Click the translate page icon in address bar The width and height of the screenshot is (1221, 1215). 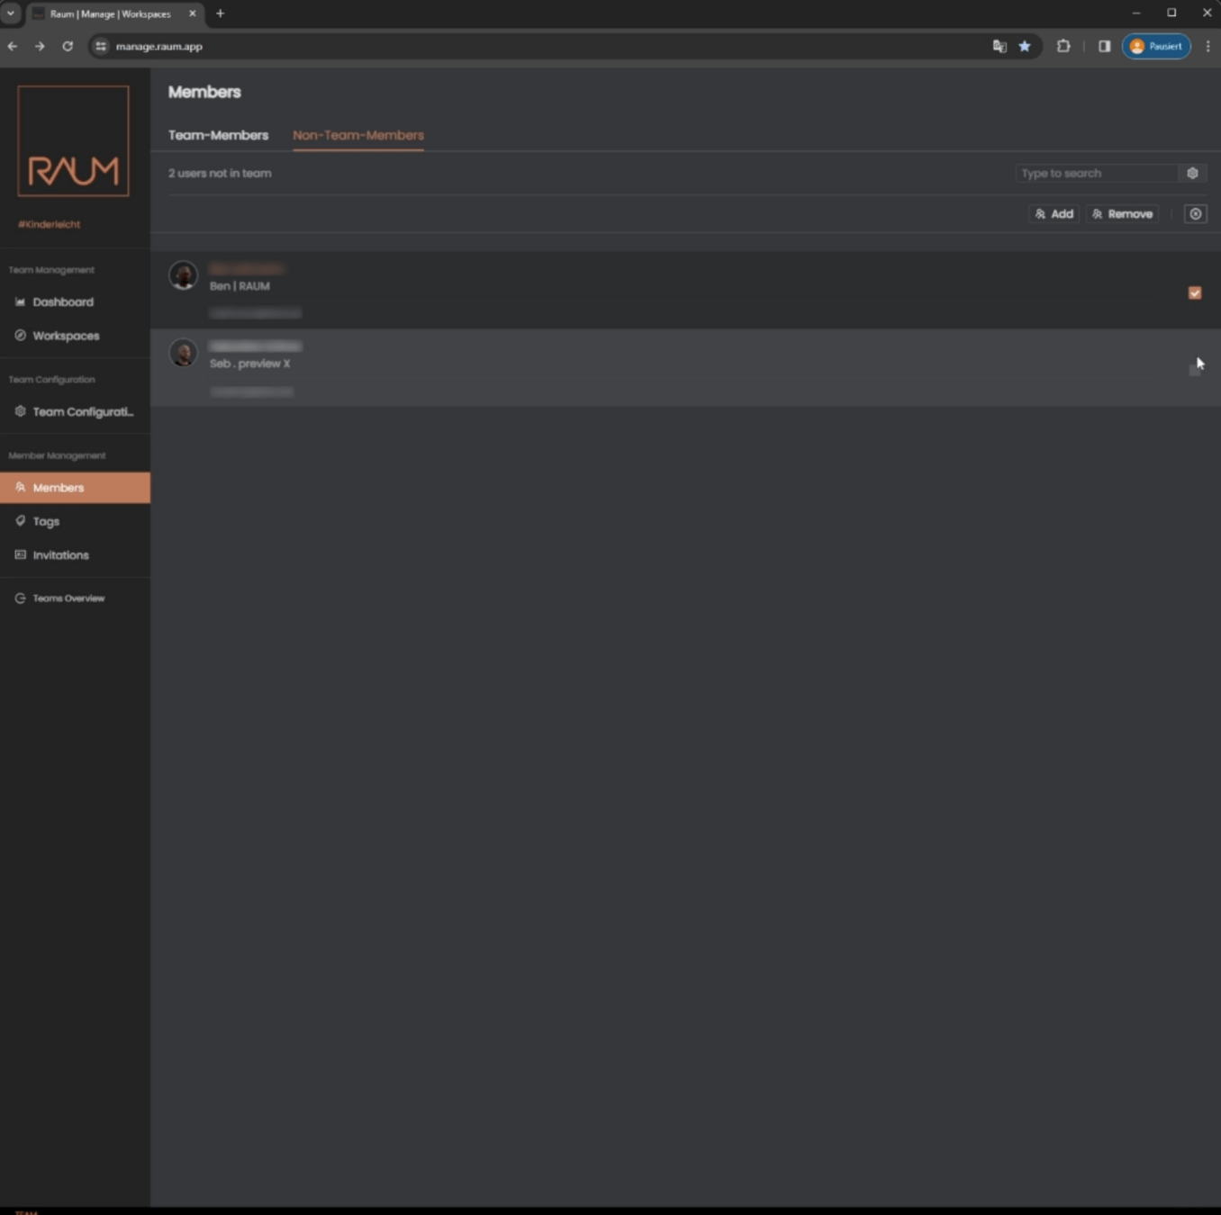999,47
